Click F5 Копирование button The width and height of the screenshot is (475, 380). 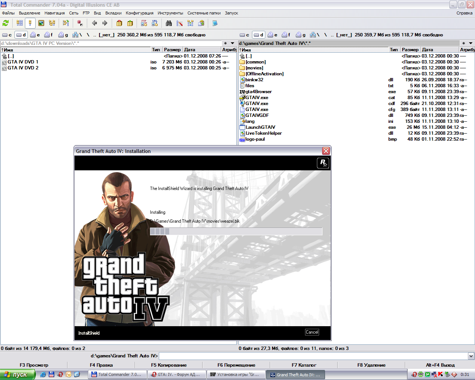point(169,365)
